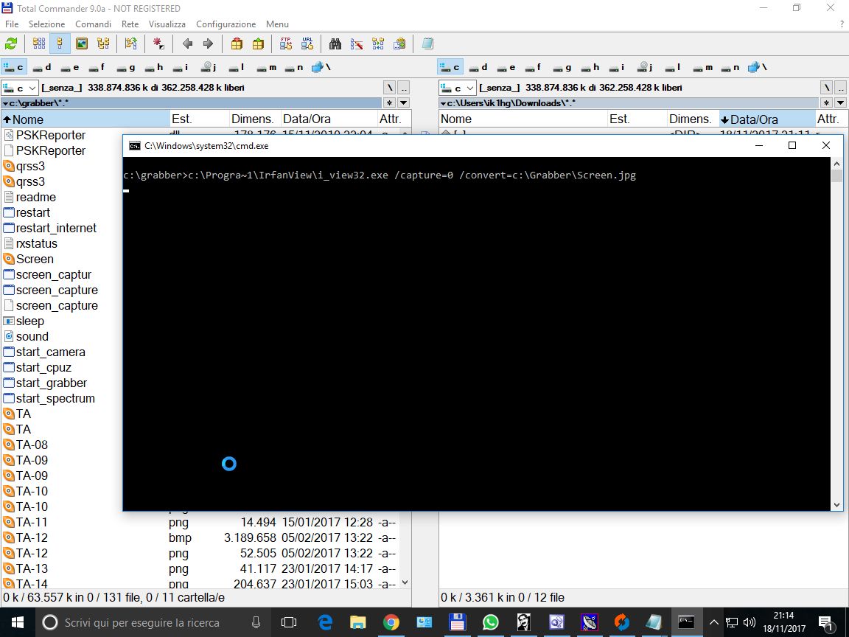Open the Configurazione menu
This screenshot has width=849, height=637.
point(226,24)
